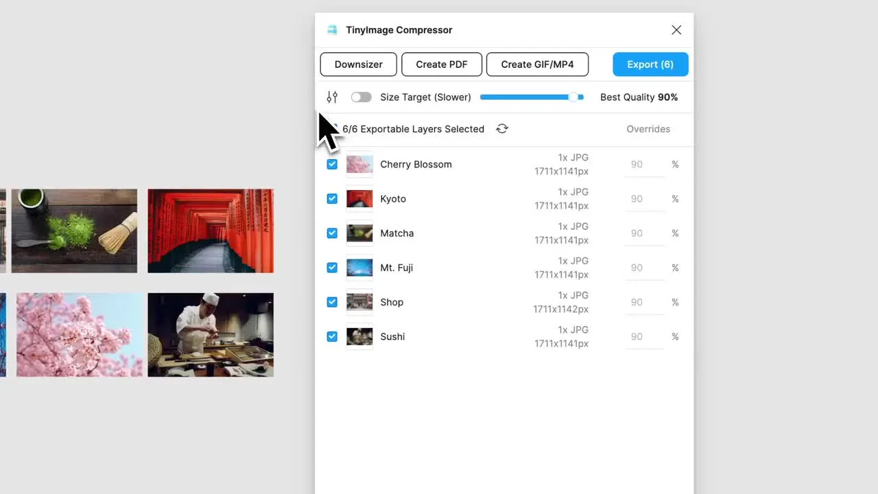Click the Export (6) button

650,64
